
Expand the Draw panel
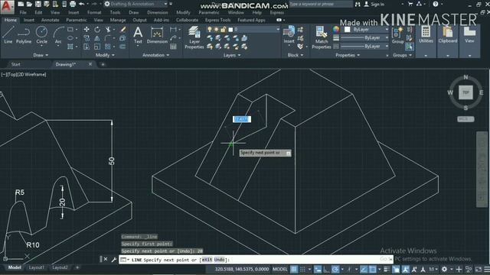pos(41,55)
